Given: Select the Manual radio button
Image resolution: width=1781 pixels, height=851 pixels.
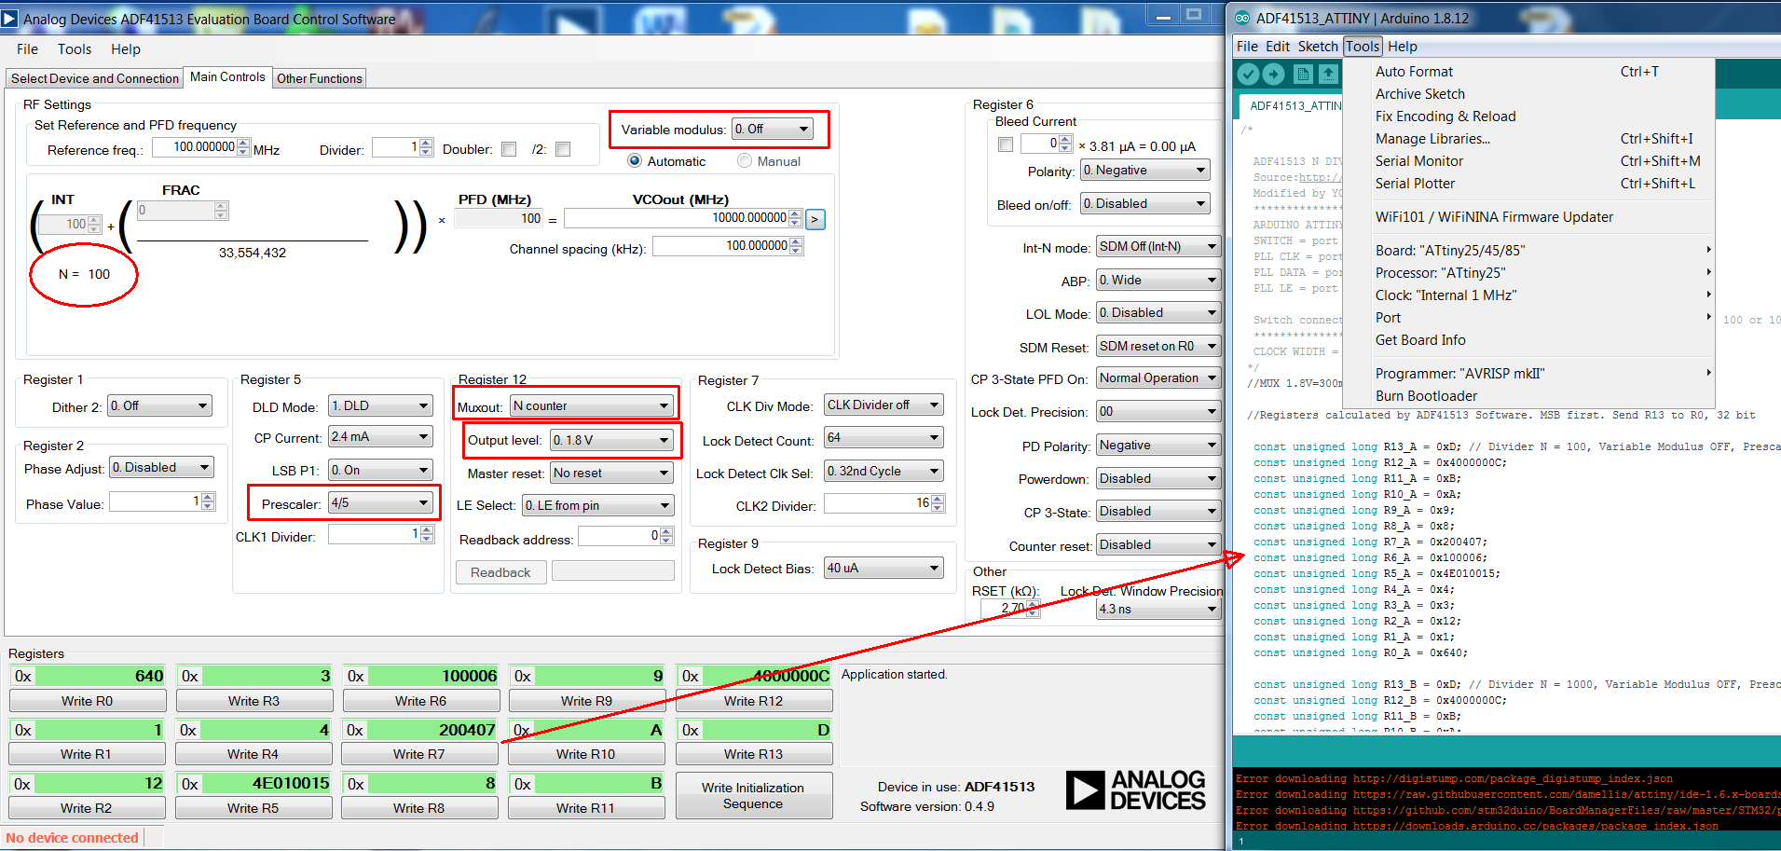Looking at the screenshot, I should point(745,160).
